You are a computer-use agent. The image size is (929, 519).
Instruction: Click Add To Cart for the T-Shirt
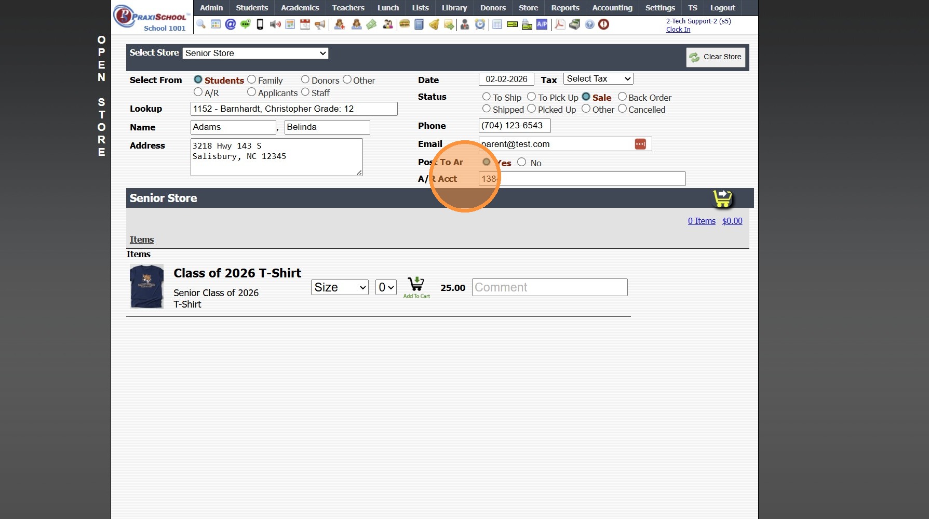(x=416, y=287)
